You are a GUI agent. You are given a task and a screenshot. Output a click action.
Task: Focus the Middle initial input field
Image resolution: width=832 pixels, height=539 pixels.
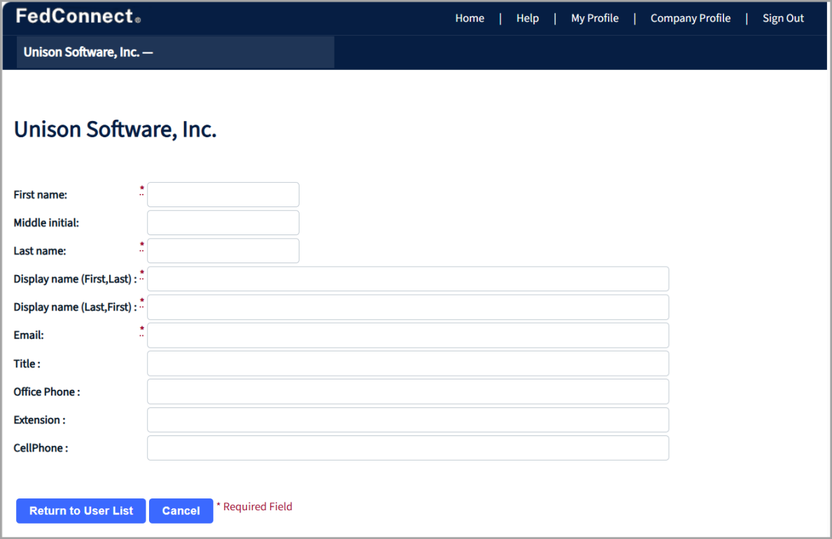click(223, 223)
